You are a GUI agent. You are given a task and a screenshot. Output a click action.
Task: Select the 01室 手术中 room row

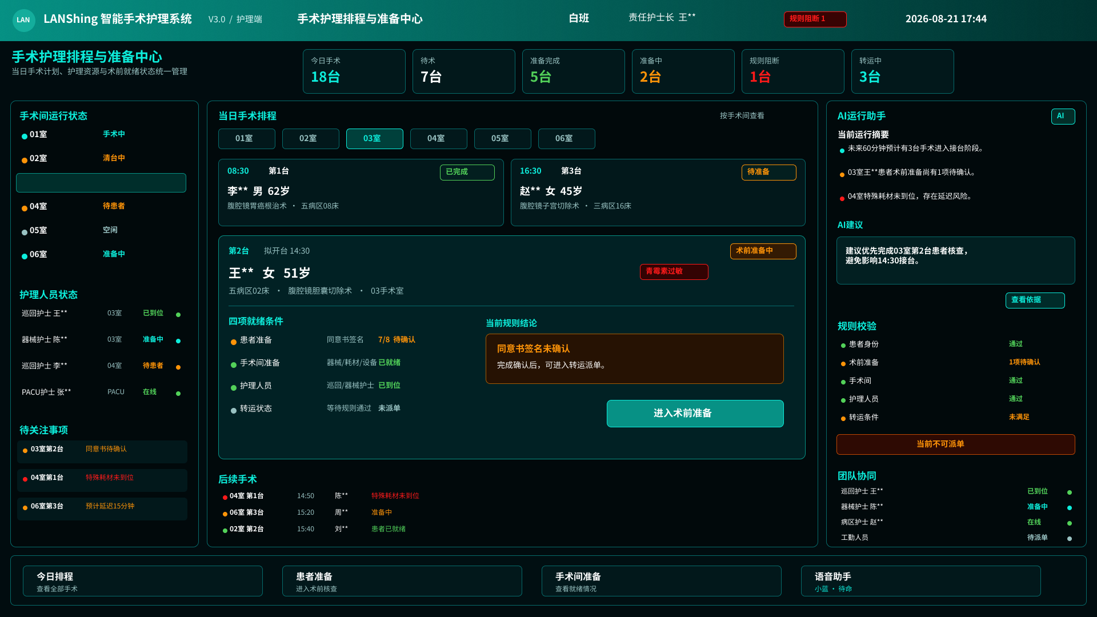[101, 135]
